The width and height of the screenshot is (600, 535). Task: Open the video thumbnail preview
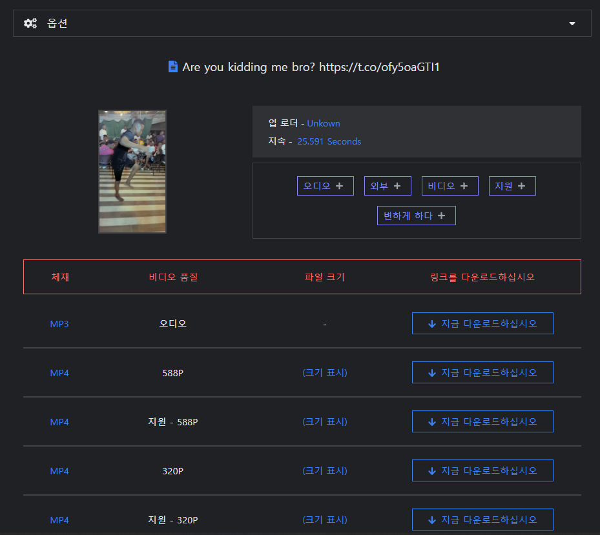coord(132,171)
